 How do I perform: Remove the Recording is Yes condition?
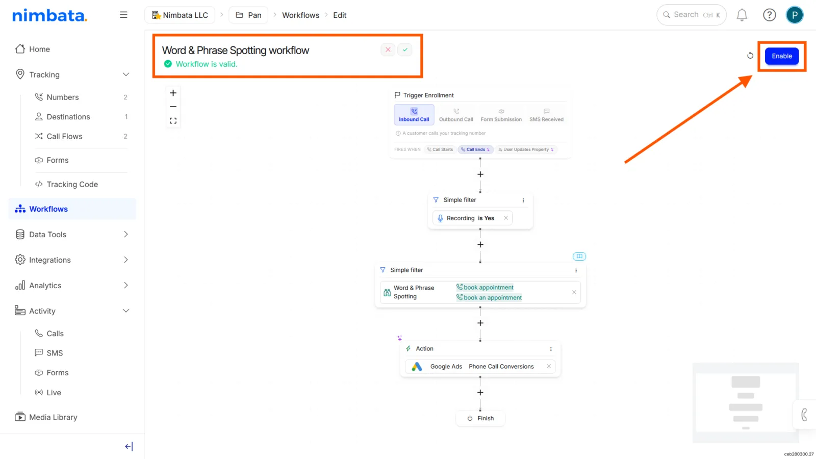tap(506, 218)
